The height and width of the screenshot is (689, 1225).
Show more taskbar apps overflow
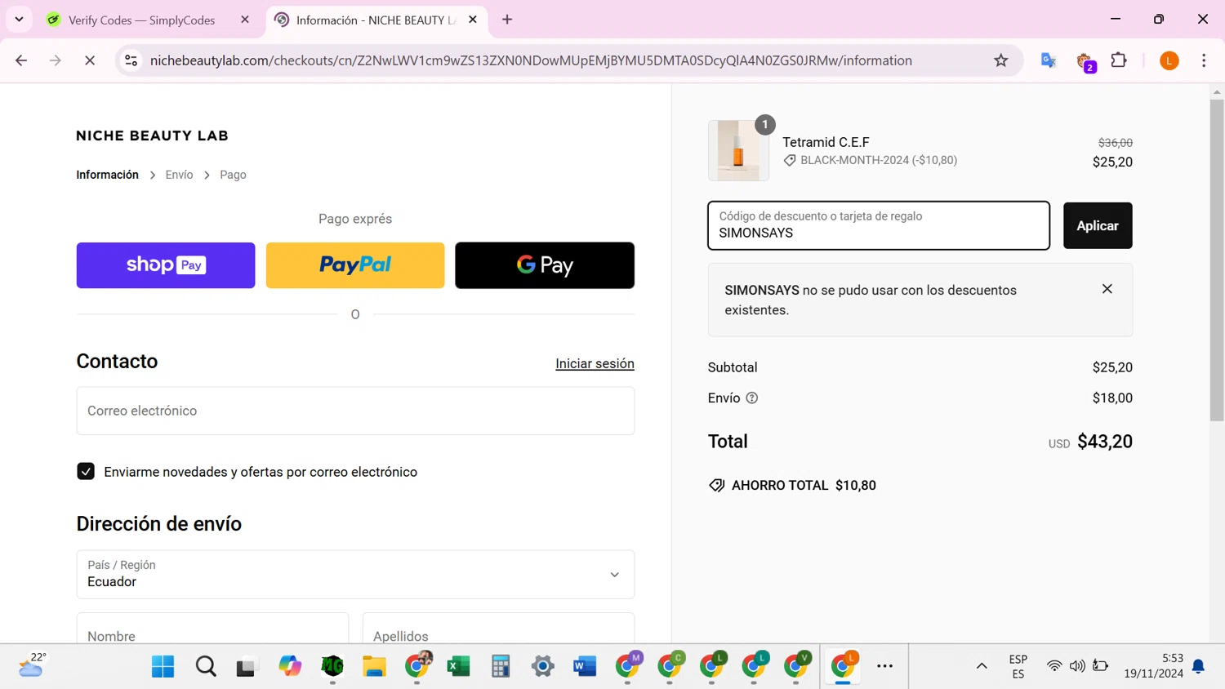point(884,667)
